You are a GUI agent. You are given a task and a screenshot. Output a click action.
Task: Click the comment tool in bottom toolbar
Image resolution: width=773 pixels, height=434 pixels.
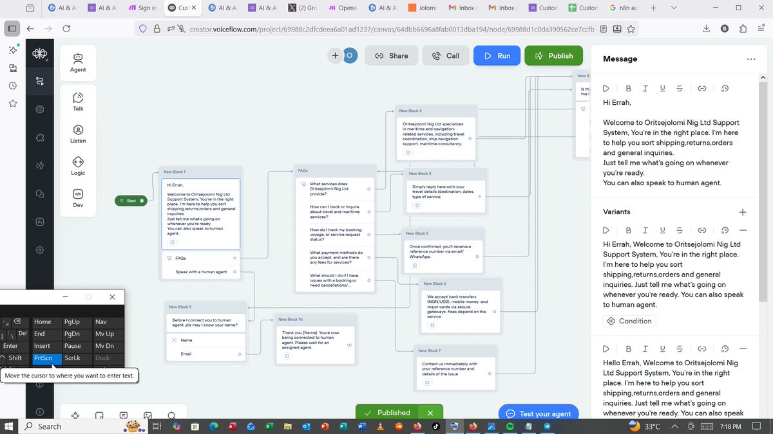click(x=124, y=416)
